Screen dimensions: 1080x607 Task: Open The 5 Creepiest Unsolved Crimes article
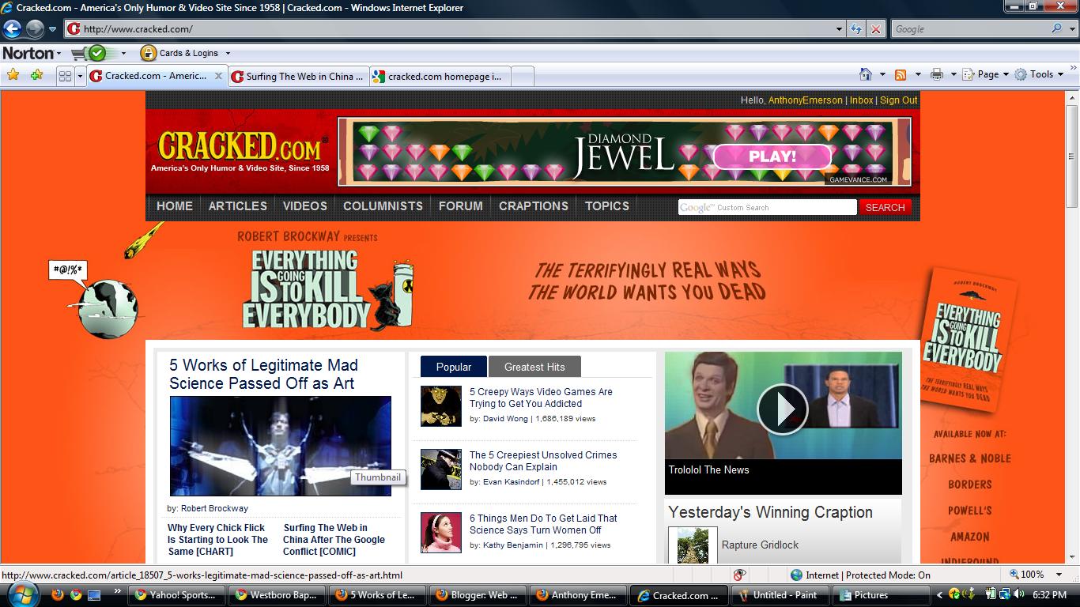click(543, 461)
